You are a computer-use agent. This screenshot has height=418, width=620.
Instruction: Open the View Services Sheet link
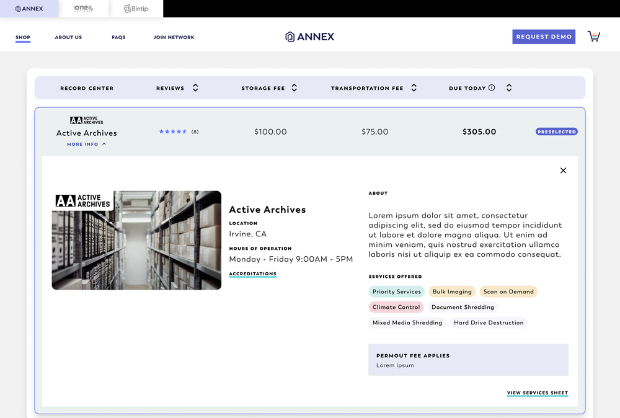(538, 393)
